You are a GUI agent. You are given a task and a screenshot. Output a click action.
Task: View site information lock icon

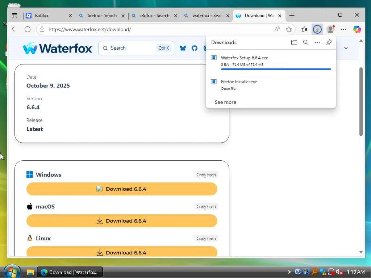(x=42, y=29)
